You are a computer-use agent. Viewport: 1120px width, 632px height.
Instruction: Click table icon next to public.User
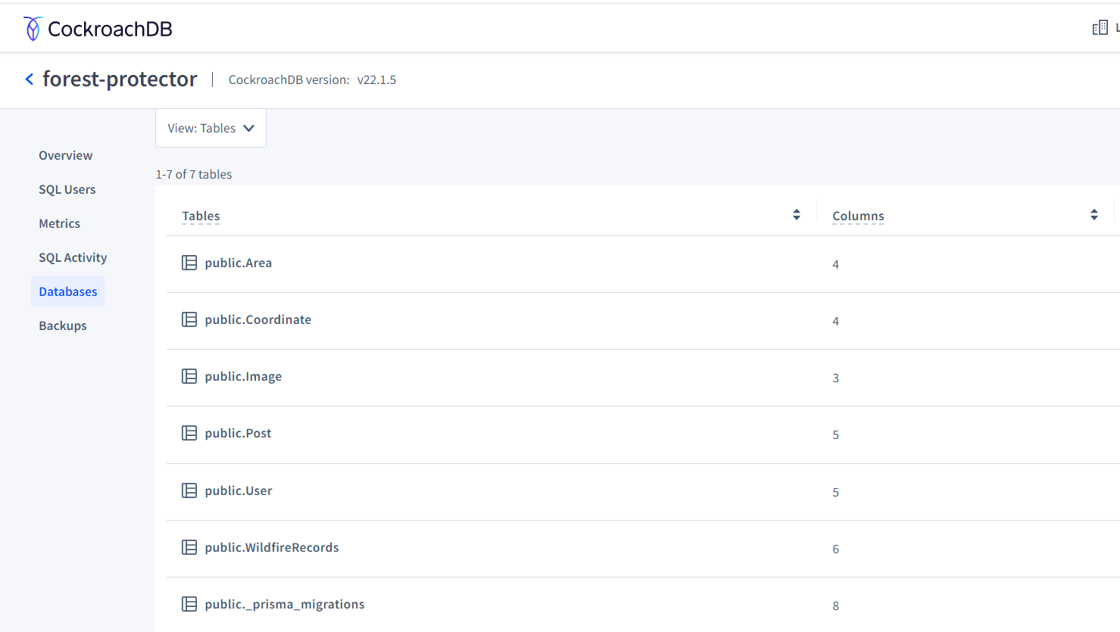(x=189, y=490)
